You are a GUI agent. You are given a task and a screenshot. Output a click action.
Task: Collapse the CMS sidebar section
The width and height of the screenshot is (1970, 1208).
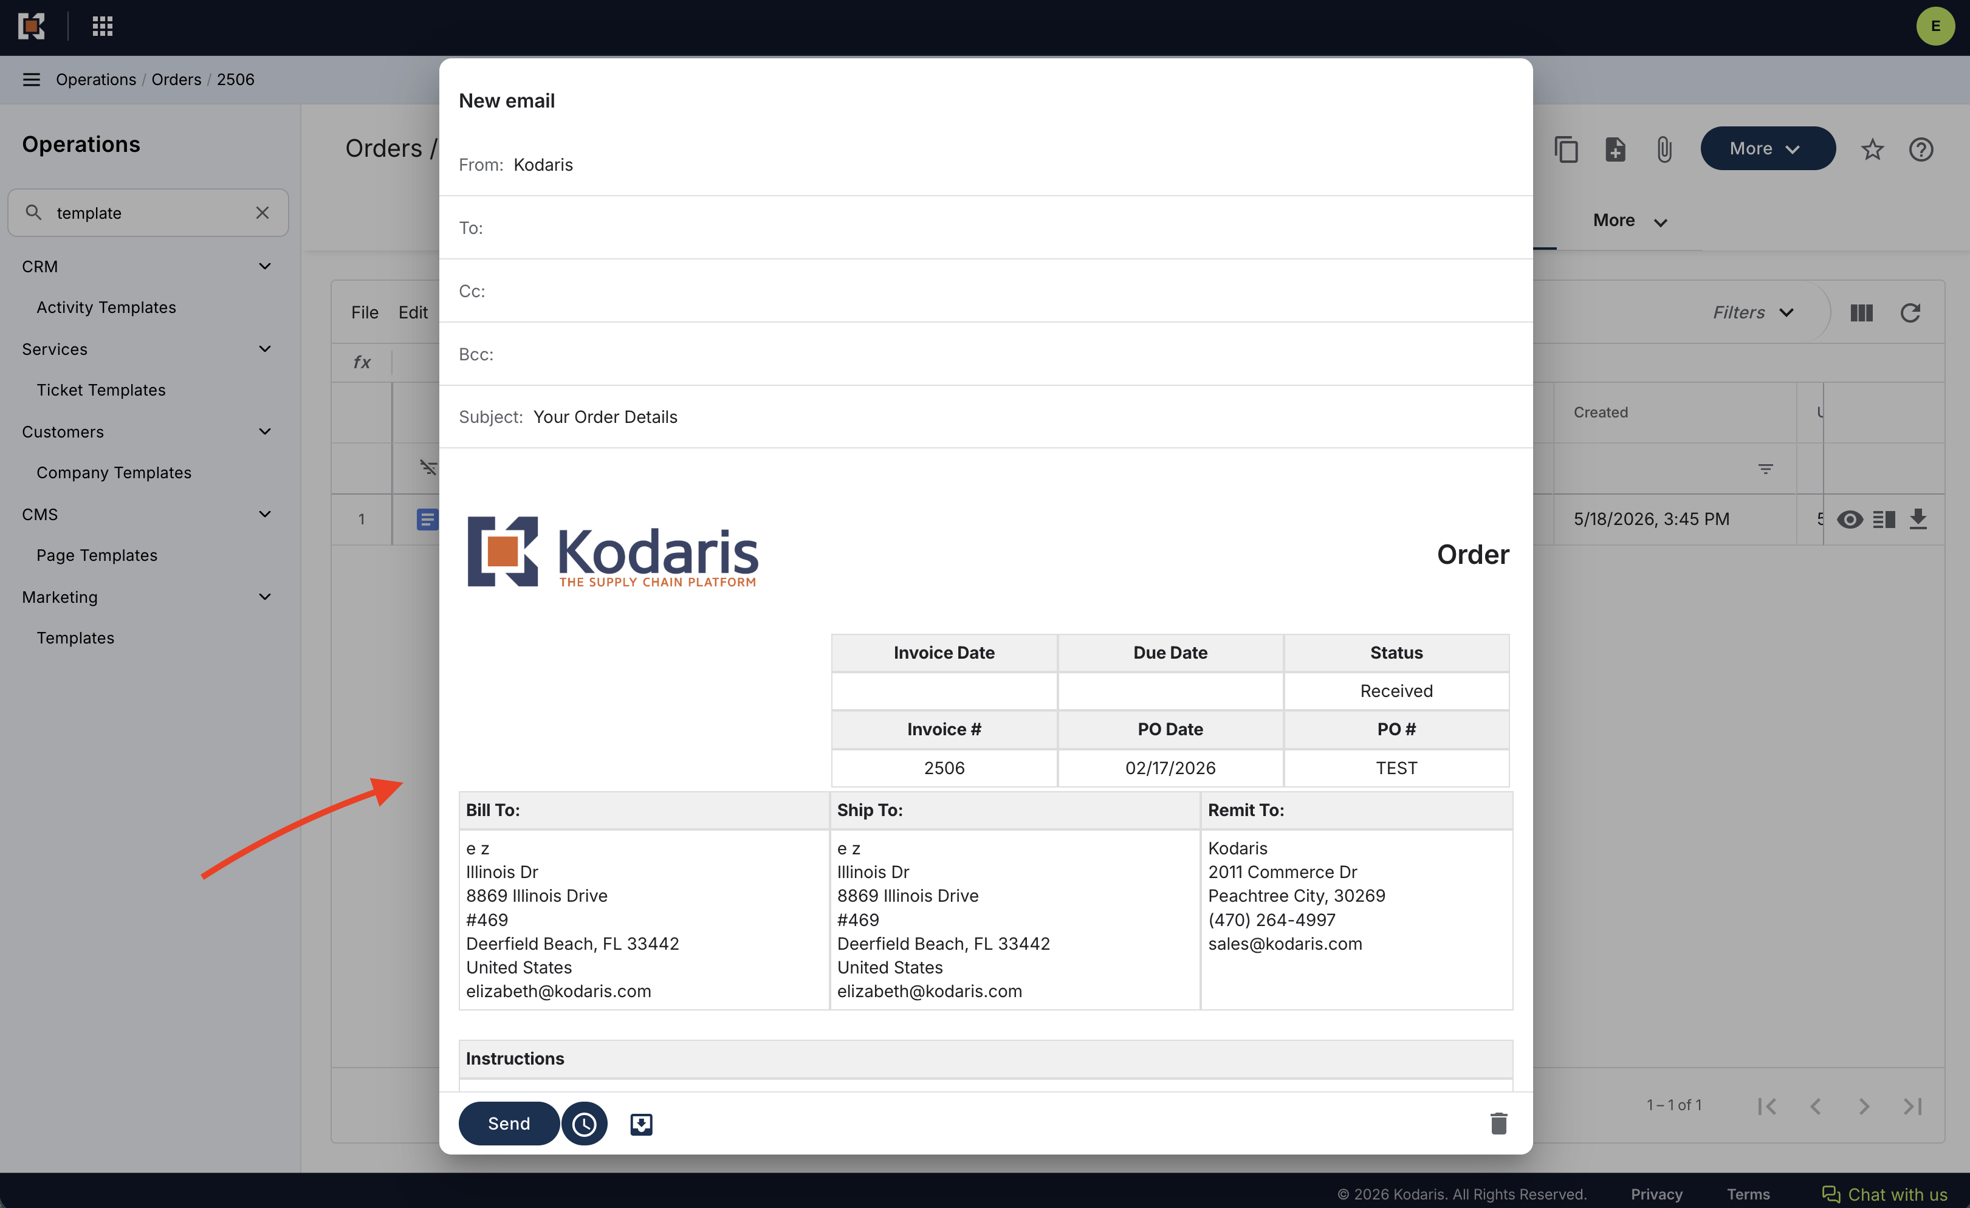click(x=265, y=514)
